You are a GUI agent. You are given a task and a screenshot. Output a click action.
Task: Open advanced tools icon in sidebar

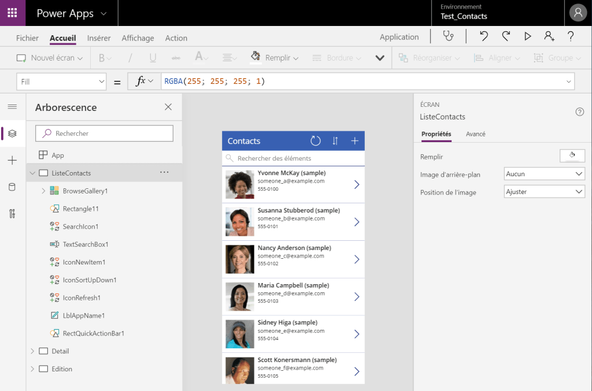pyautogui.click(x=12, y=213)
